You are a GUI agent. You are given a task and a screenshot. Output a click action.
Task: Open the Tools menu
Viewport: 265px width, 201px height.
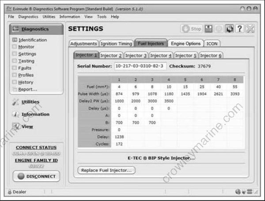click(102, 17)
